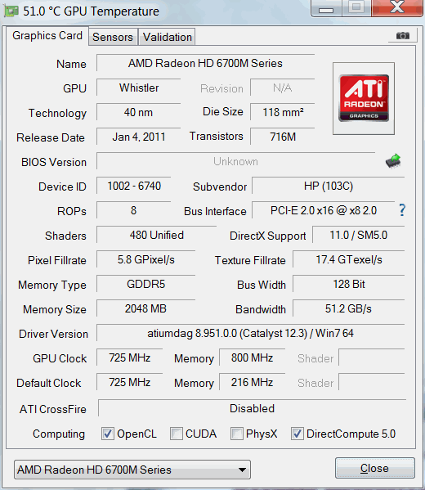Click the ATI Radeon logo
Image resolution: width=425 pixels, height=490 pixels.
coord(364,98)
